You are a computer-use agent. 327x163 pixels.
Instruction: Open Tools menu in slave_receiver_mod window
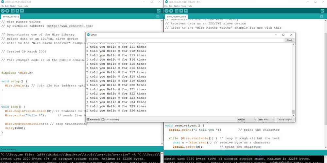(184, 6)
